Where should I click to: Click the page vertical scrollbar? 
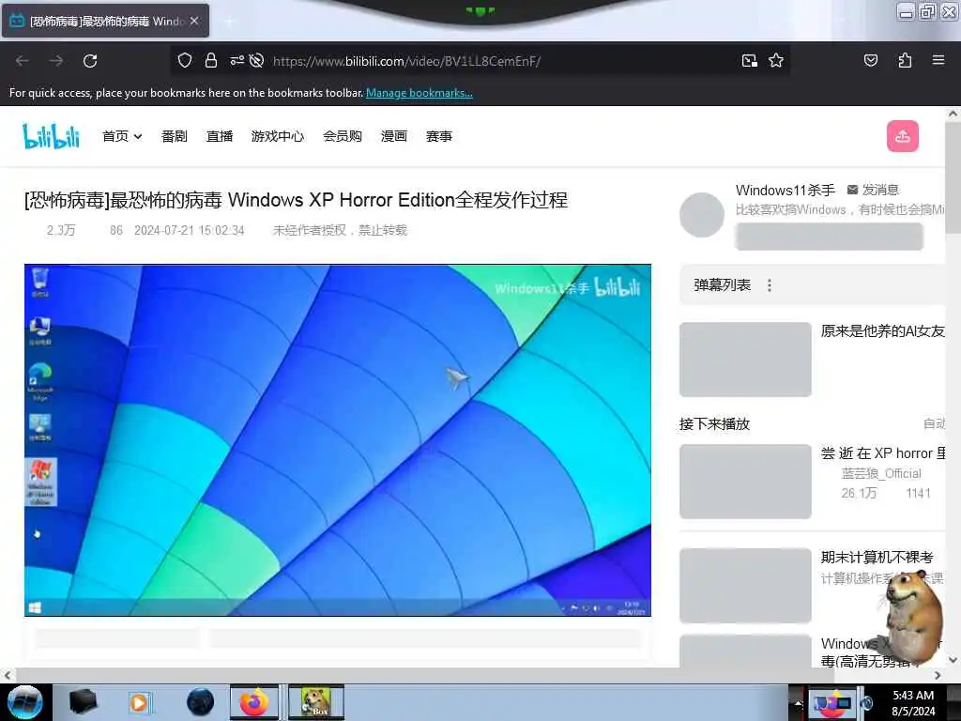point(953,177)
